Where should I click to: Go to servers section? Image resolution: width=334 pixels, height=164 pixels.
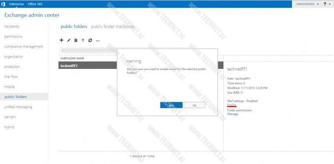[10, 117]
